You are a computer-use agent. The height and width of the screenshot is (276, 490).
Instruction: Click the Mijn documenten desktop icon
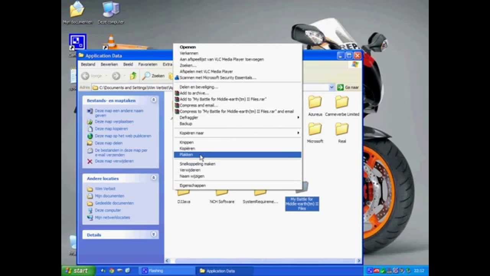(x=78, y=11)
